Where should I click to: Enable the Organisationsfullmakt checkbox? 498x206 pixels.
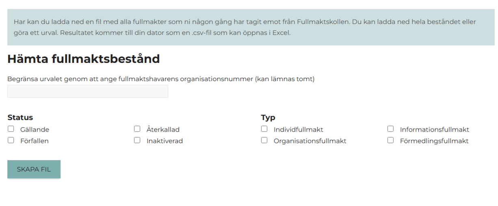[264, 140]
